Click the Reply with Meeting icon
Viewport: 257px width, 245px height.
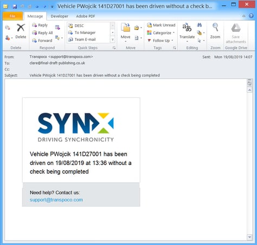[57, 28]
